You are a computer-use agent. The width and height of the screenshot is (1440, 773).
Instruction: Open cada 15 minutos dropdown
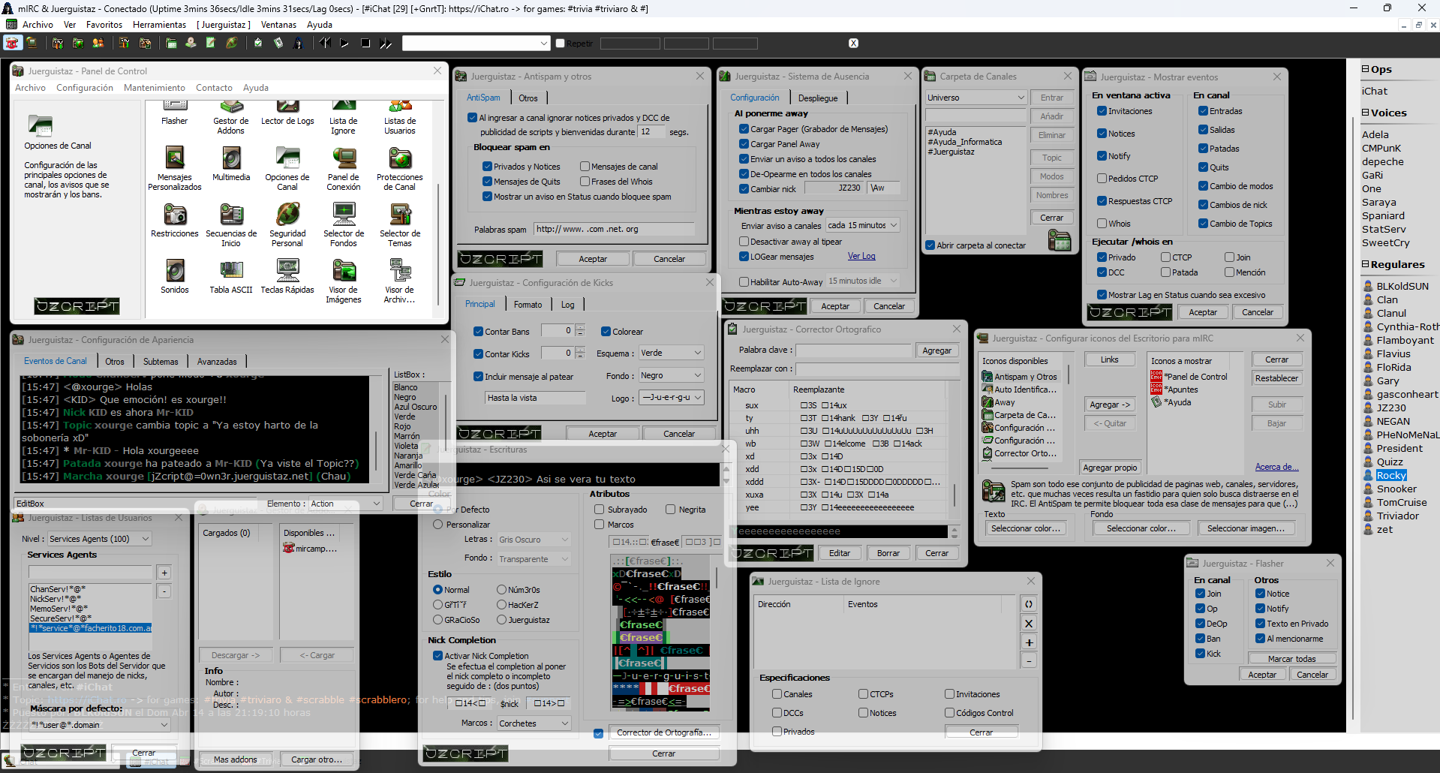863,225
